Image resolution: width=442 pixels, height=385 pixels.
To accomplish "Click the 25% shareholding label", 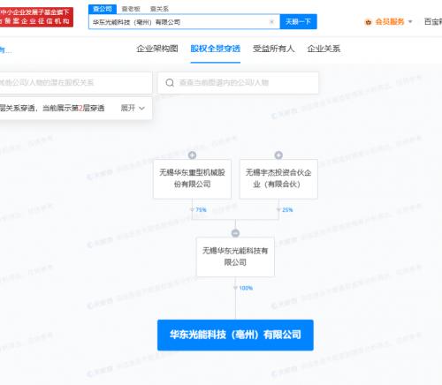I will pyautogui.click(x=287, y=210).
